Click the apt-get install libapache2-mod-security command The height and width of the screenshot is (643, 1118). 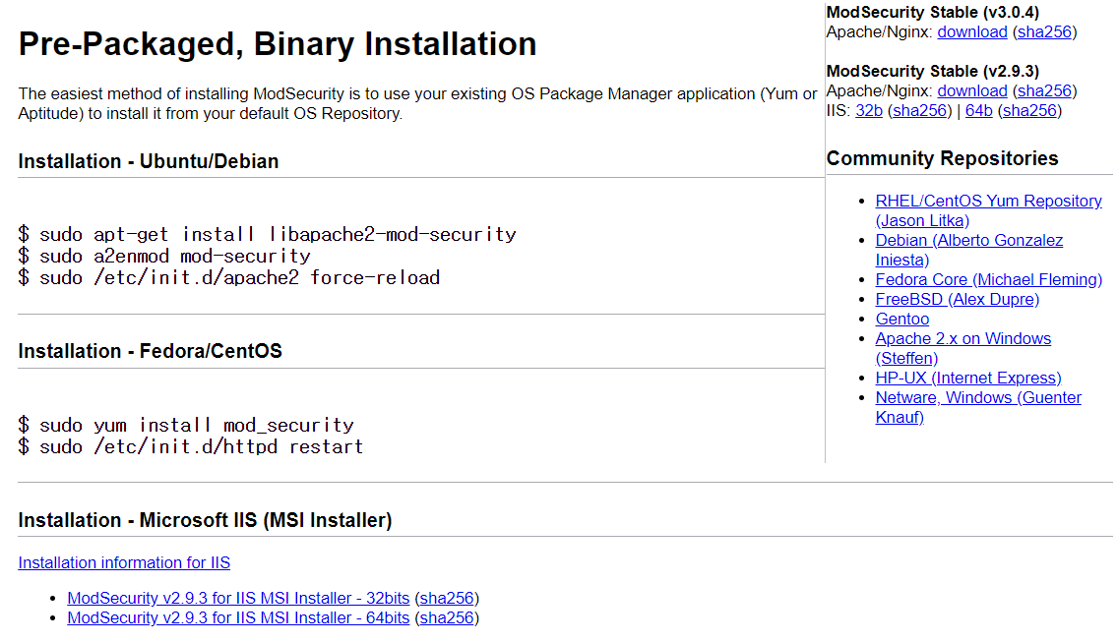coord(268,234)
